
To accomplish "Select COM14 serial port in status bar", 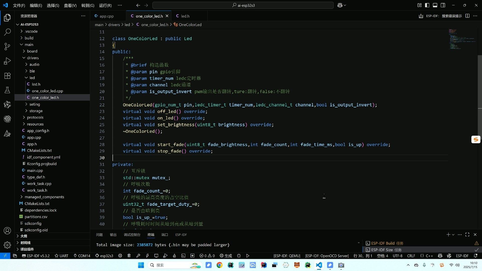I will click(82, 256).
